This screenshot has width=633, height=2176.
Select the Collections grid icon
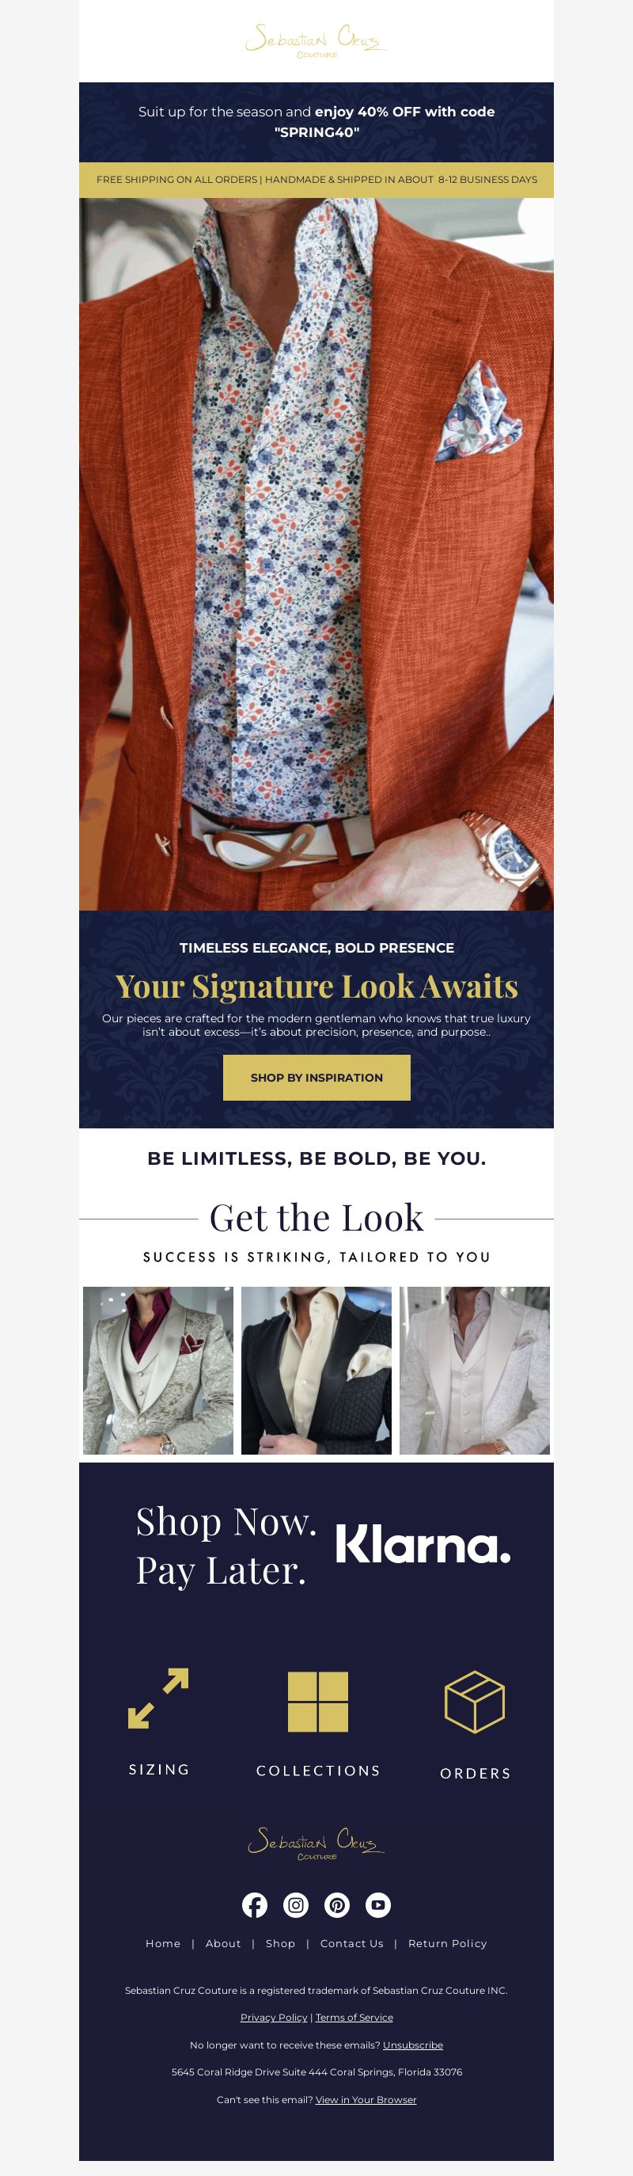tap(317, 1701)
